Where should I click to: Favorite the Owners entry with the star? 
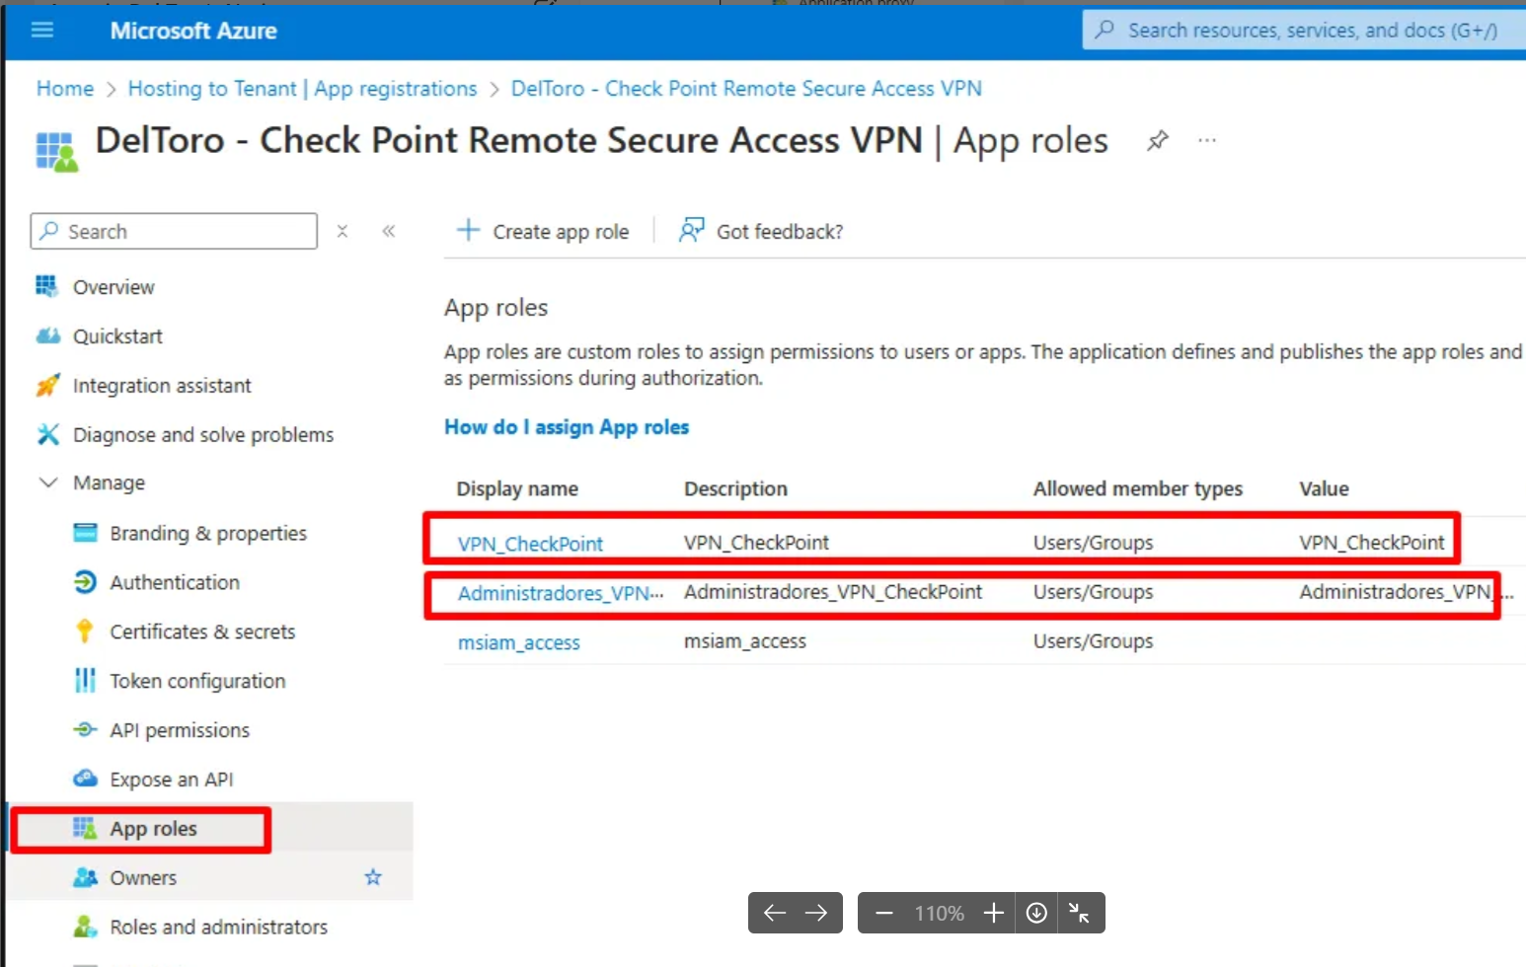(x=372, y=876)
